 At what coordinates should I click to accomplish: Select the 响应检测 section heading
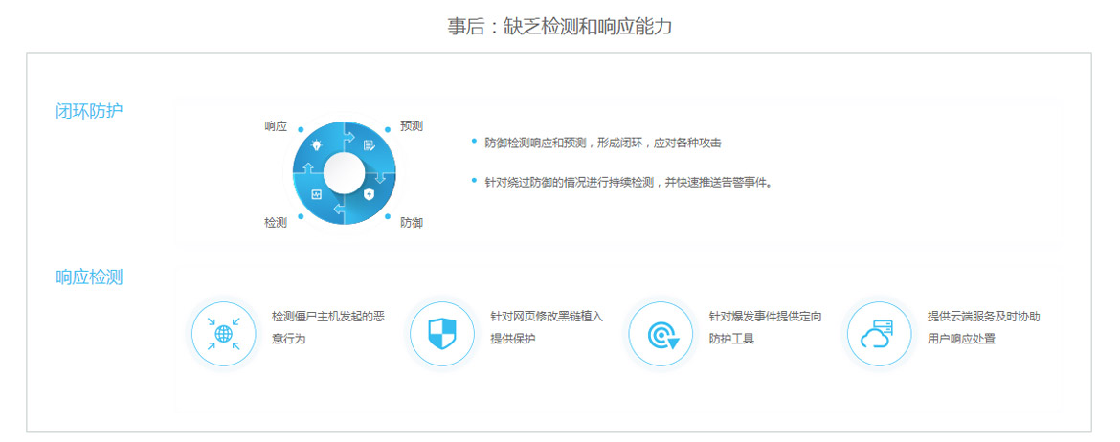pyautogui.click(x=89, y=277)
